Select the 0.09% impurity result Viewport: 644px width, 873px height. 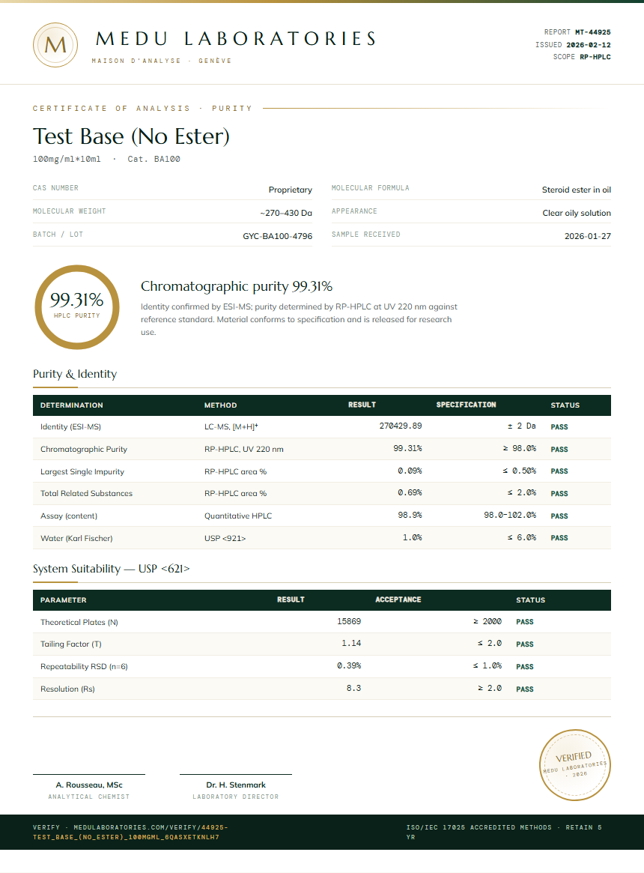click(x=410, y=471)
